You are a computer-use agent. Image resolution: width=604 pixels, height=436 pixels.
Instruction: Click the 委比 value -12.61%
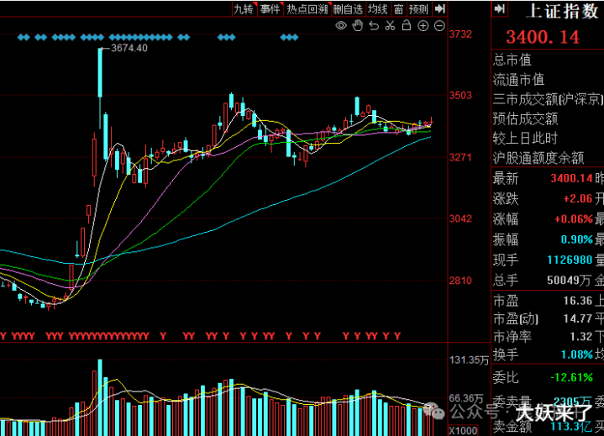(x=571, y=377)
